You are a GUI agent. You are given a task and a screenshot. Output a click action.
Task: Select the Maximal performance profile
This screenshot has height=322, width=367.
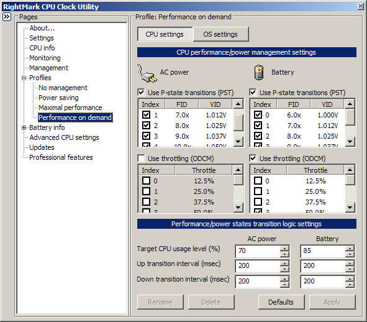(x=70, y=108)
